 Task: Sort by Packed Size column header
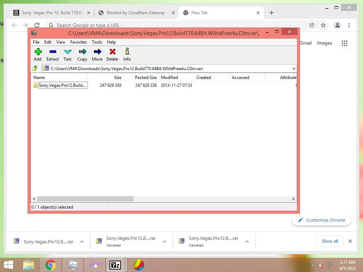[x=141, y=78]
